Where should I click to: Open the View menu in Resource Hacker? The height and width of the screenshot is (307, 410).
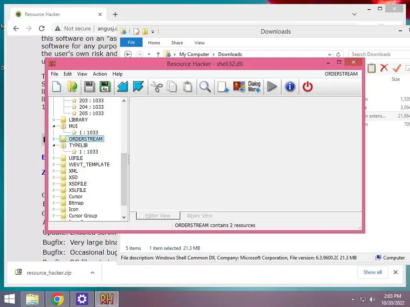click(x=82, y=74)
